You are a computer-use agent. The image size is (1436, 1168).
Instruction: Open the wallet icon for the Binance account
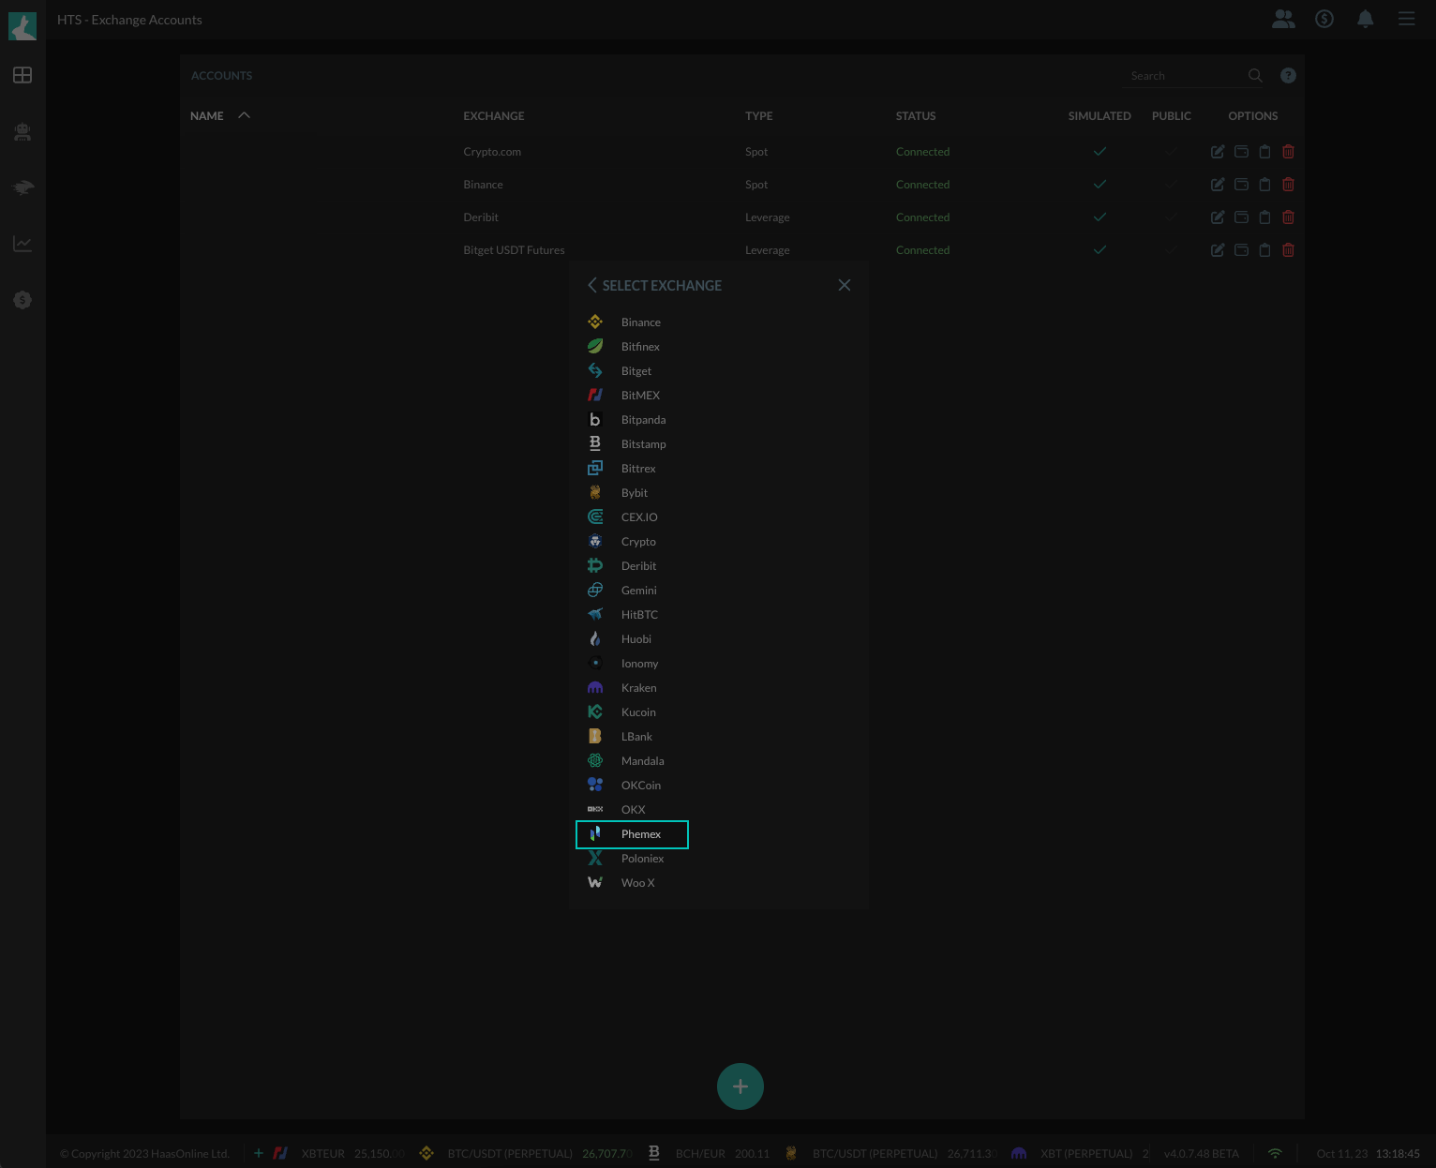pos(1240,184)
